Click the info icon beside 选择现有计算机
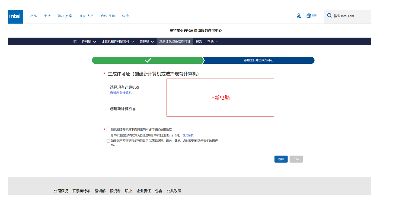The image size is (399, 217). click(x=138, y=87)
